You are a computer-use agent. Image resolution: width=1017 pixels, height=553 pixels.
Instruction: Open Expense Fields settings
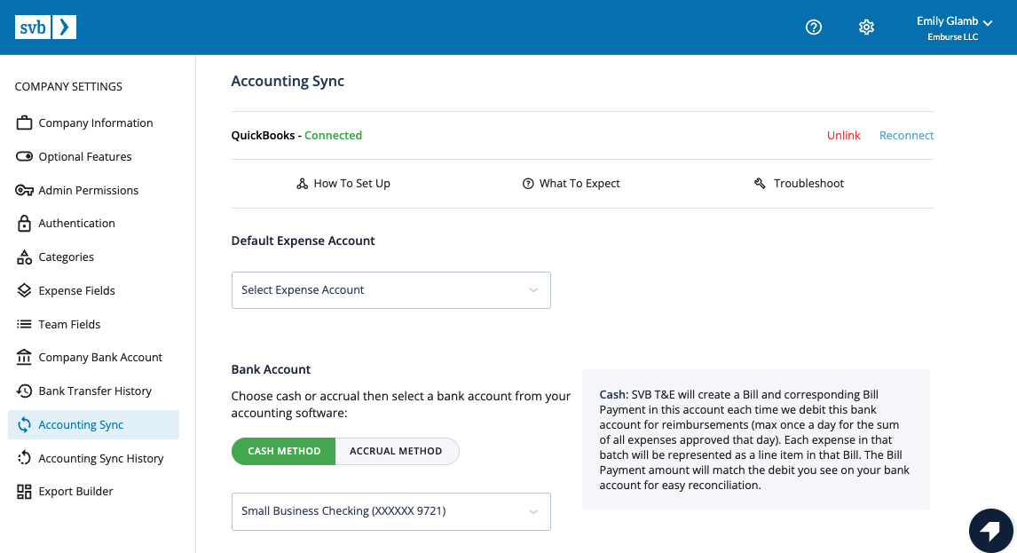coord(76,290)
